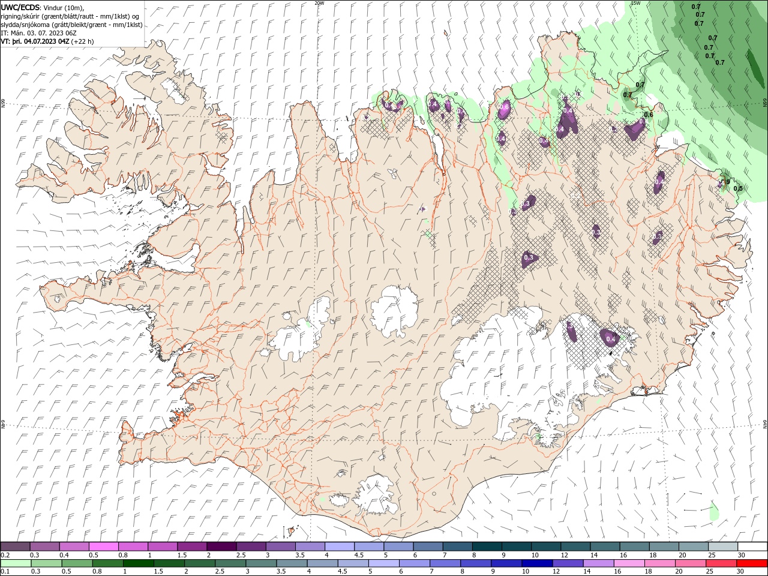Click the UWC/ECDS title text
Image resolution: width=768 pixels, height=576 pixels.
click(x=20, y=7)
